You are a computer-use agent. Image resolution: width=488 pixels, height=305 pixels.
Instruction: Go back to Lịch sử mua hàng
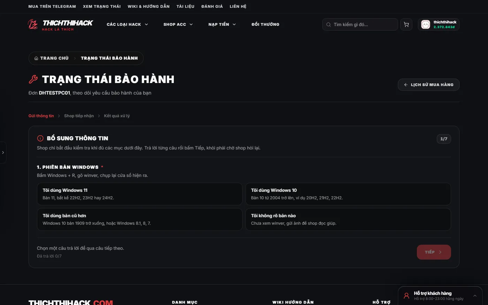click(428, 85)
